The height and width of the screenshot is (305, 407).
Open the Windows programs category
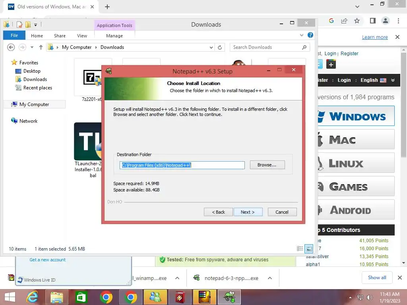(356, 116)
